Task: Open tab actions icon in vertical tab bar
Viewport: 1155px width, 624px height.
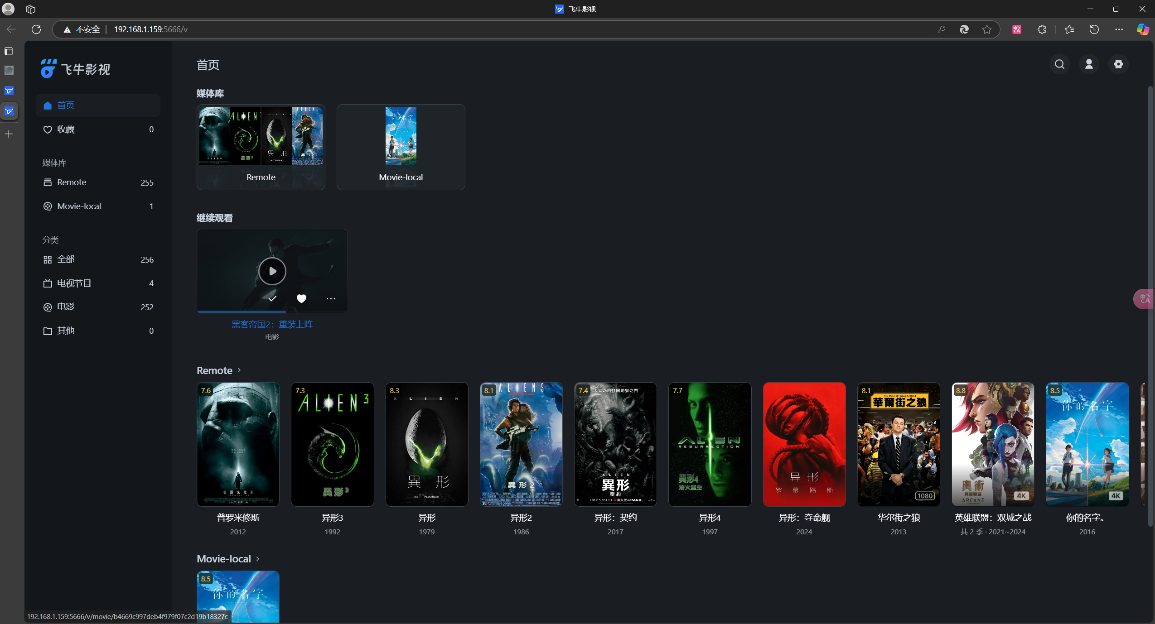Action: (x=9, y=51)
